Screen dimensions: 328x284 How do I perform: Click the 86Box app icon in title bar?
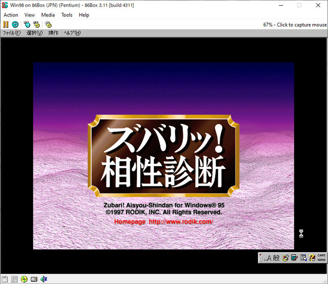pyautogui.click(x=5, y=5)
